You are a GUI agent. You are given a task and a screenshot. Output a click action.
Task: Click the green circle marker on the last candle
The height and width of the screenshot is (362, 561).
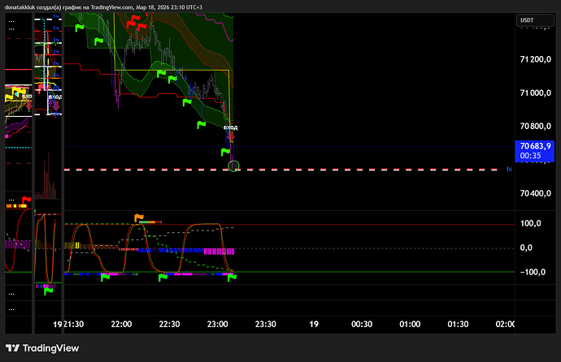(234, 166)
